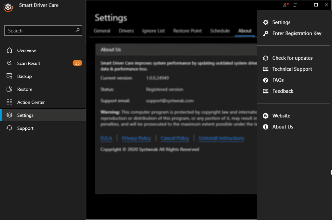
Task: Open the Uninstall Instructions link
Action: (221, 138)
